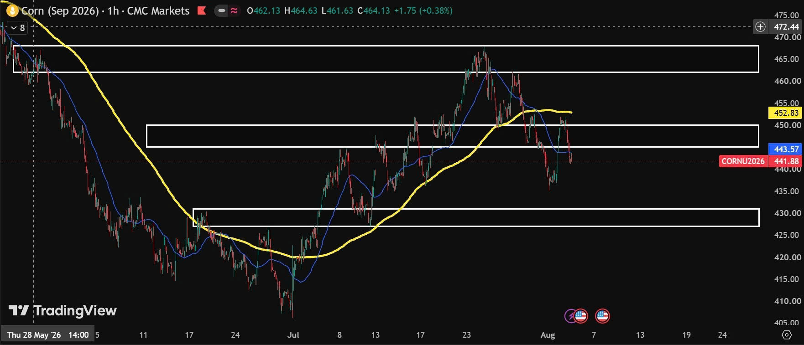The width and height of the screenshot is (804, 345).
Task: Click the 425.00 price scale label
Action: pyautogui.click(x=786, y=235)
